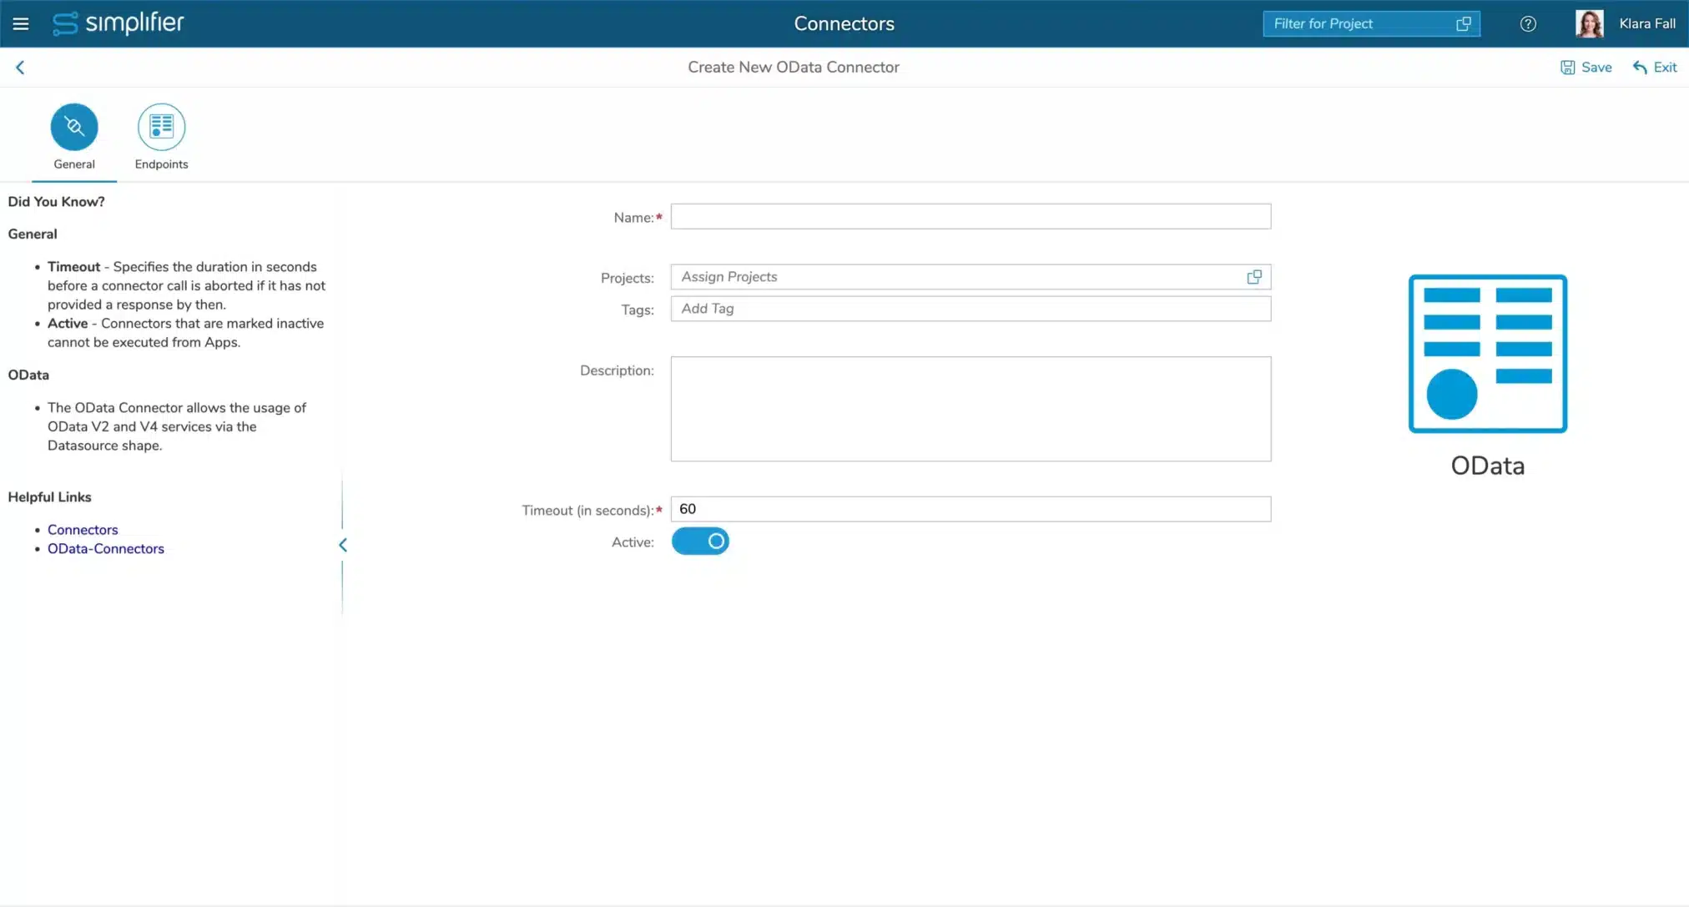Click the Add Tag input field
Viewport: 1689px width, 907px height.
(971, 309)
